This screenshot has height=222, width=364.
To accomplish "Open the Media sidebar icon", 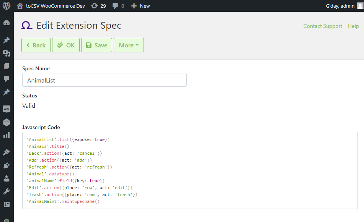I will tap(7, 53).
